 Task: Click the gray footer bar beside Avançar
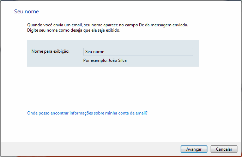88,149
